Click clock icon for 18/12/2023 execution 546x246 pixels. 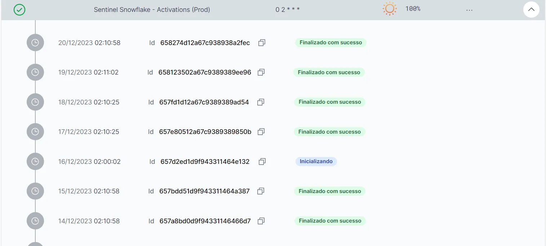(35, 102)
